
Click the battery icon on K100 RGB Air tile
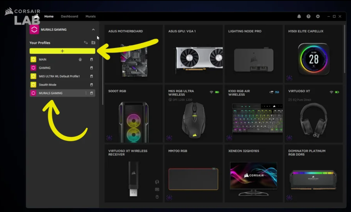pyautogui.click(x=277, y=92)
